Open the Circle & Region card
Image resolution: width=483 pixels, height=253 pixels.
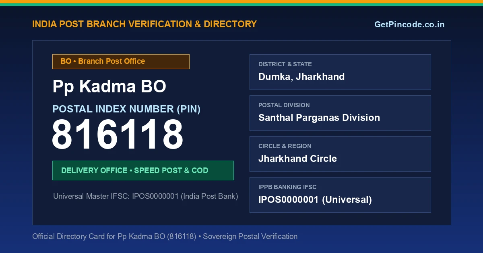point(340,154)
